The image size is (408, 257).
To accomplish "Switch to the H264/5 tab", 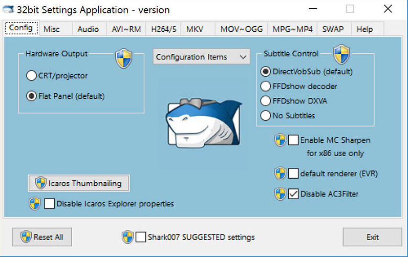I will pos(164,29).
